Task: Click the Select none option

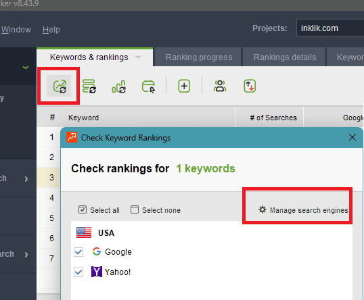Action: [156, 210]
